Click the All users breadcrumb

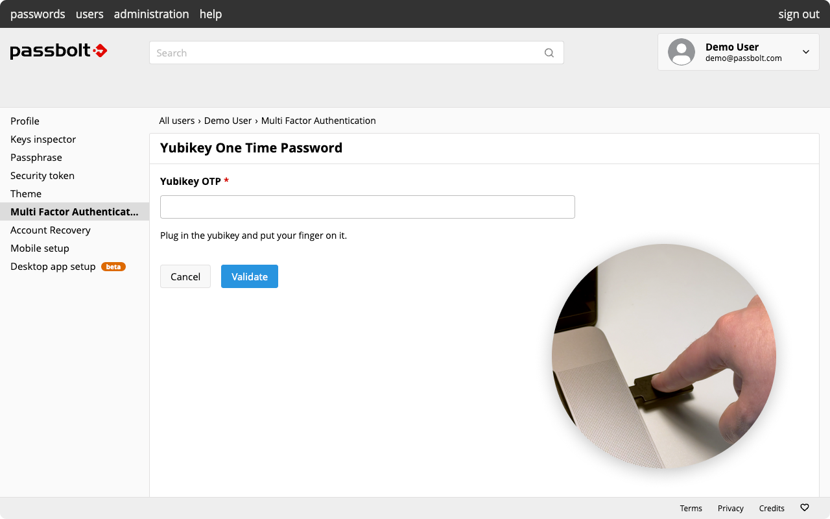pyautogui.click(x=177, y=121)
